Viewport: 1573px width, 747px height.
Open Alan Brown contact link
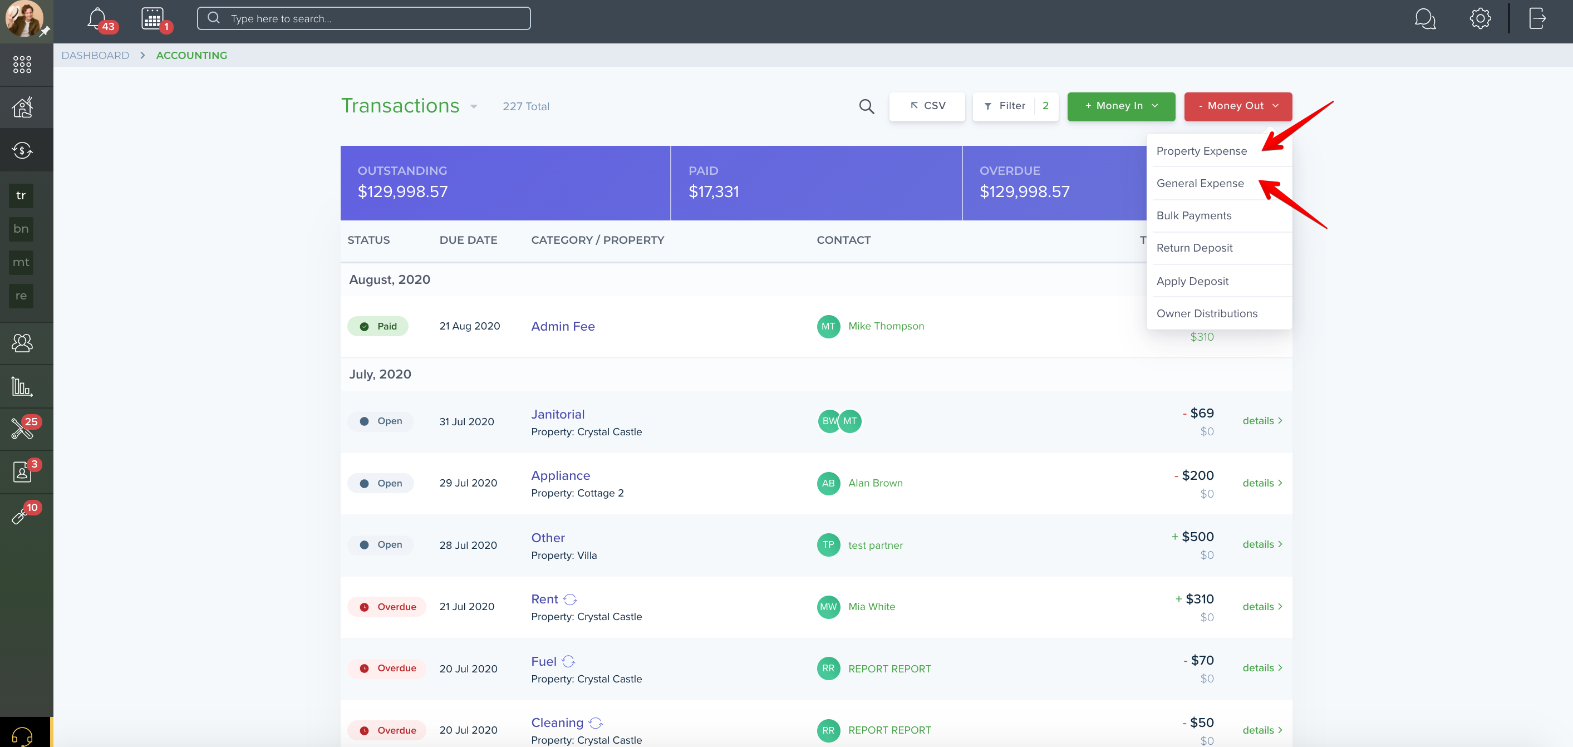pos(875,483)
